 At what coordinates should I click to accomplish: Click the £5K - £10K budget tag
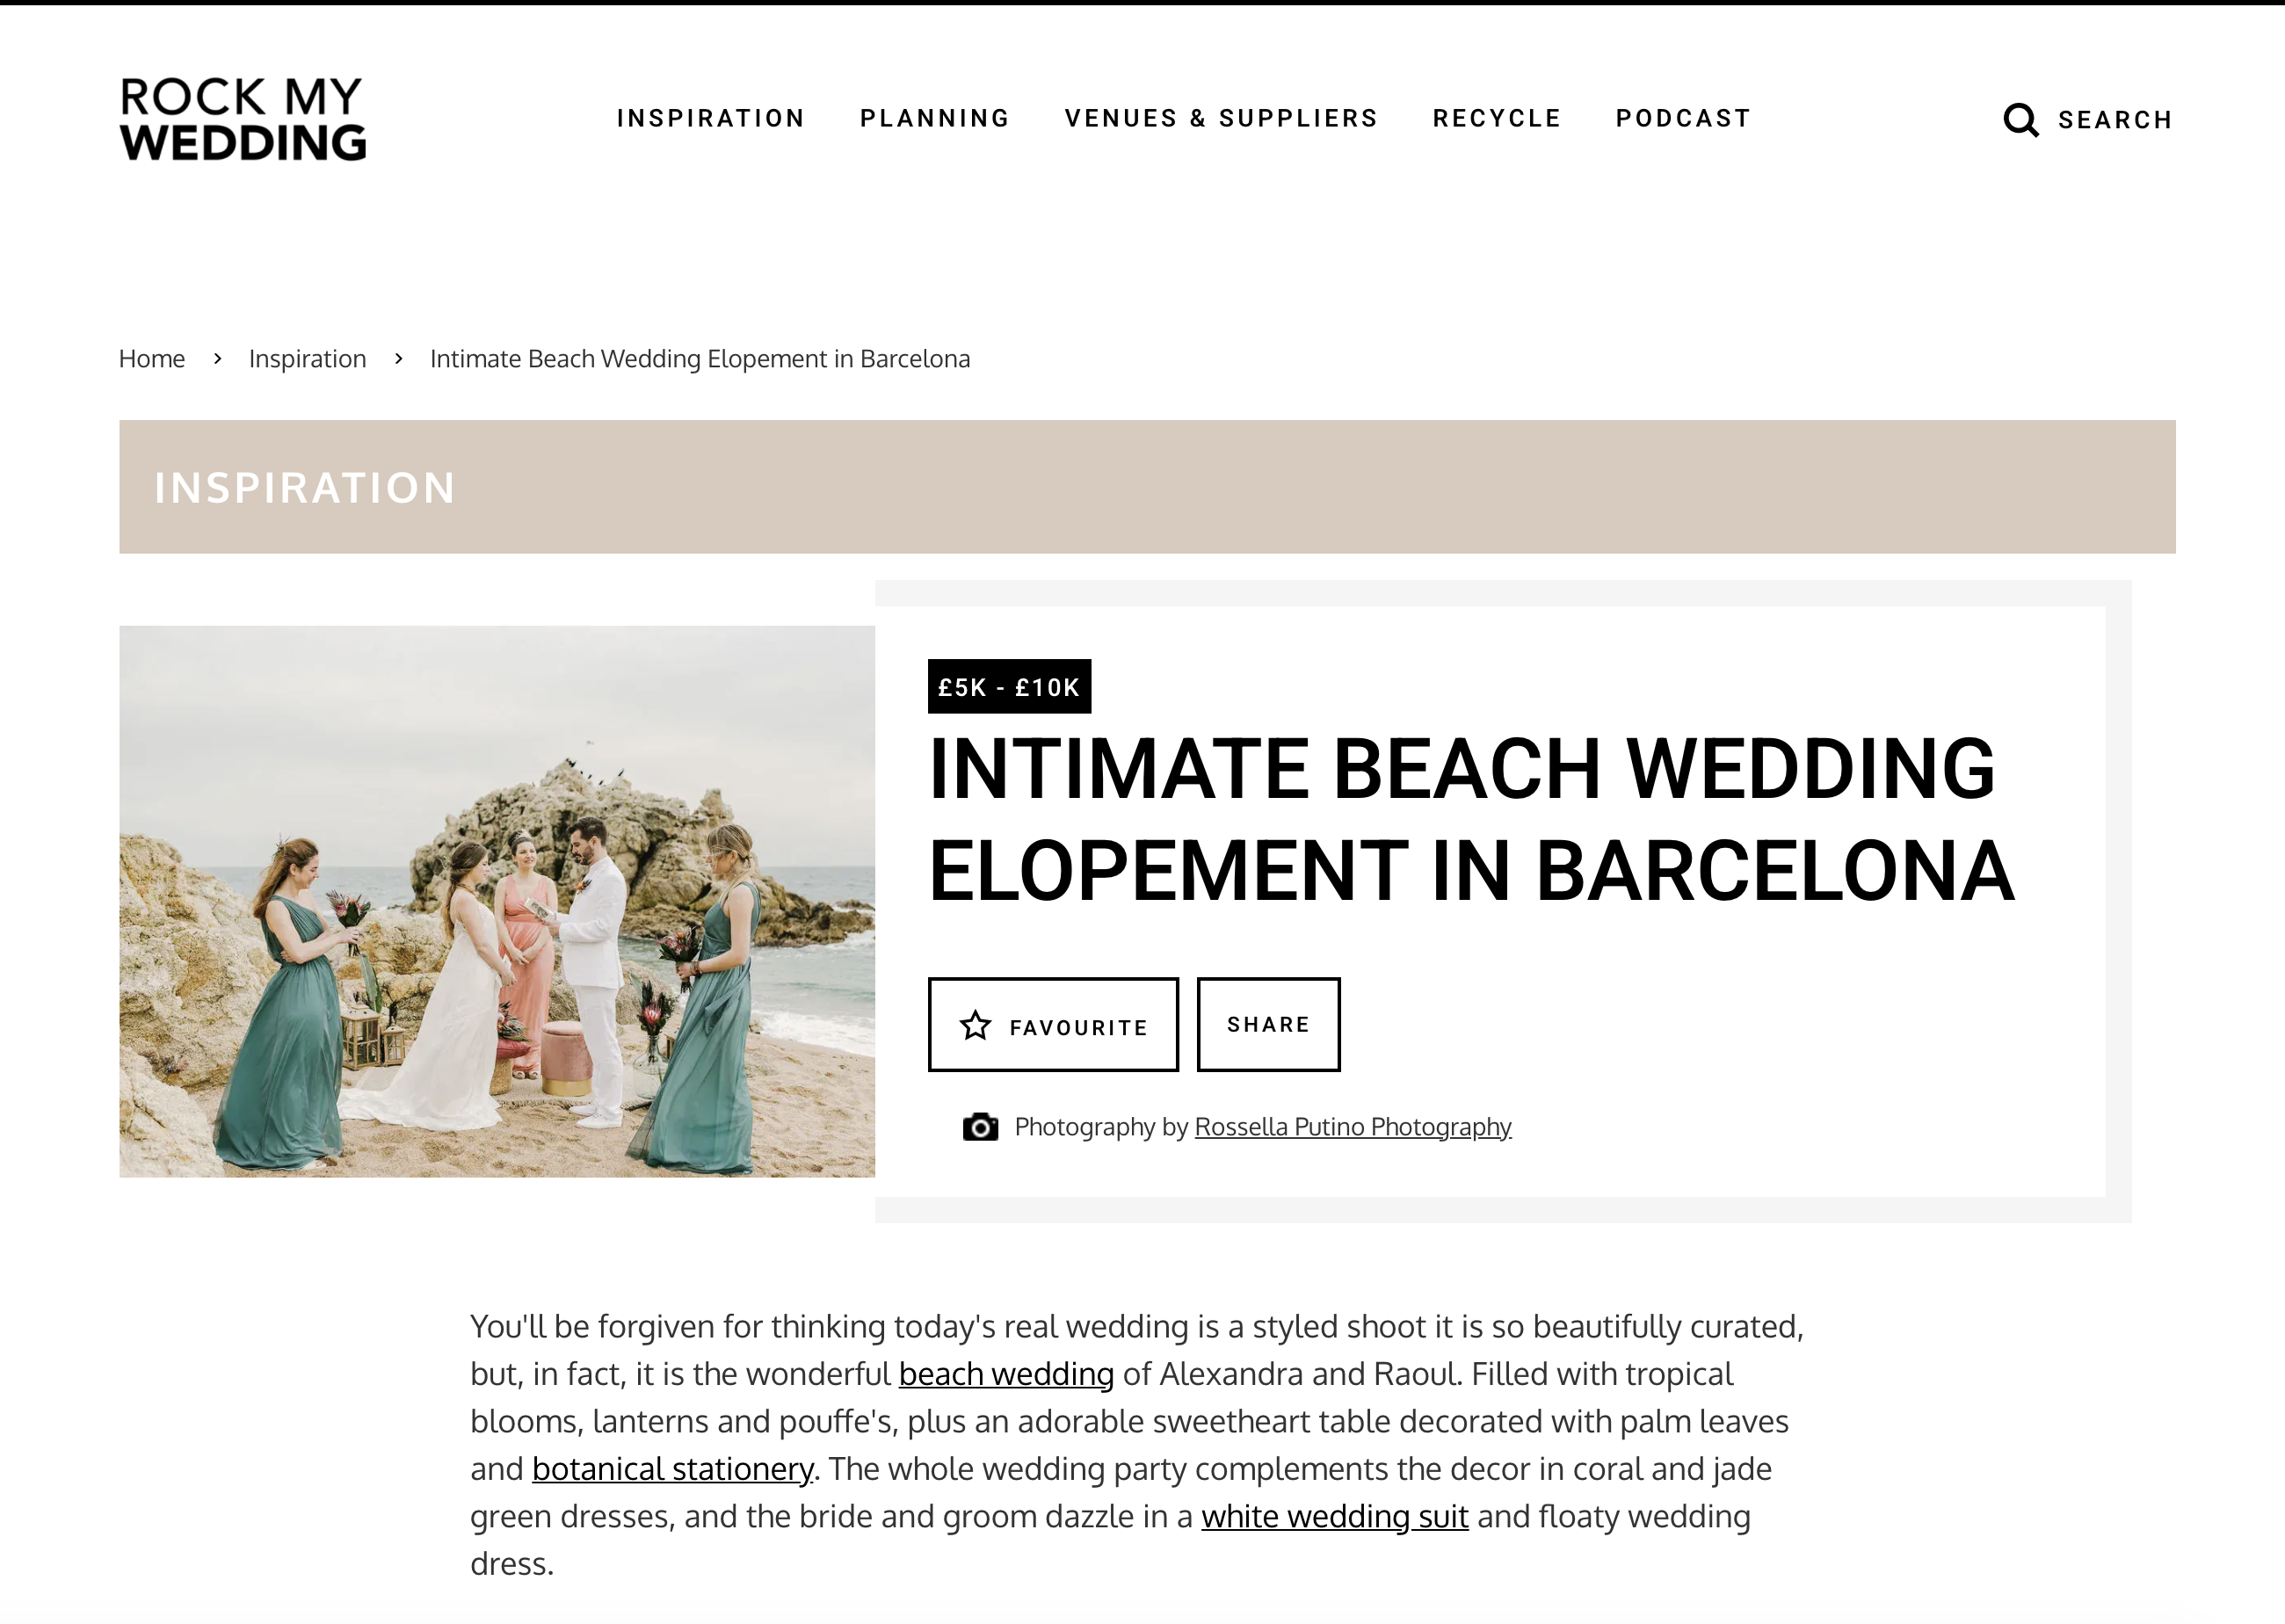pyautogui.click(x=1008, y=687)
